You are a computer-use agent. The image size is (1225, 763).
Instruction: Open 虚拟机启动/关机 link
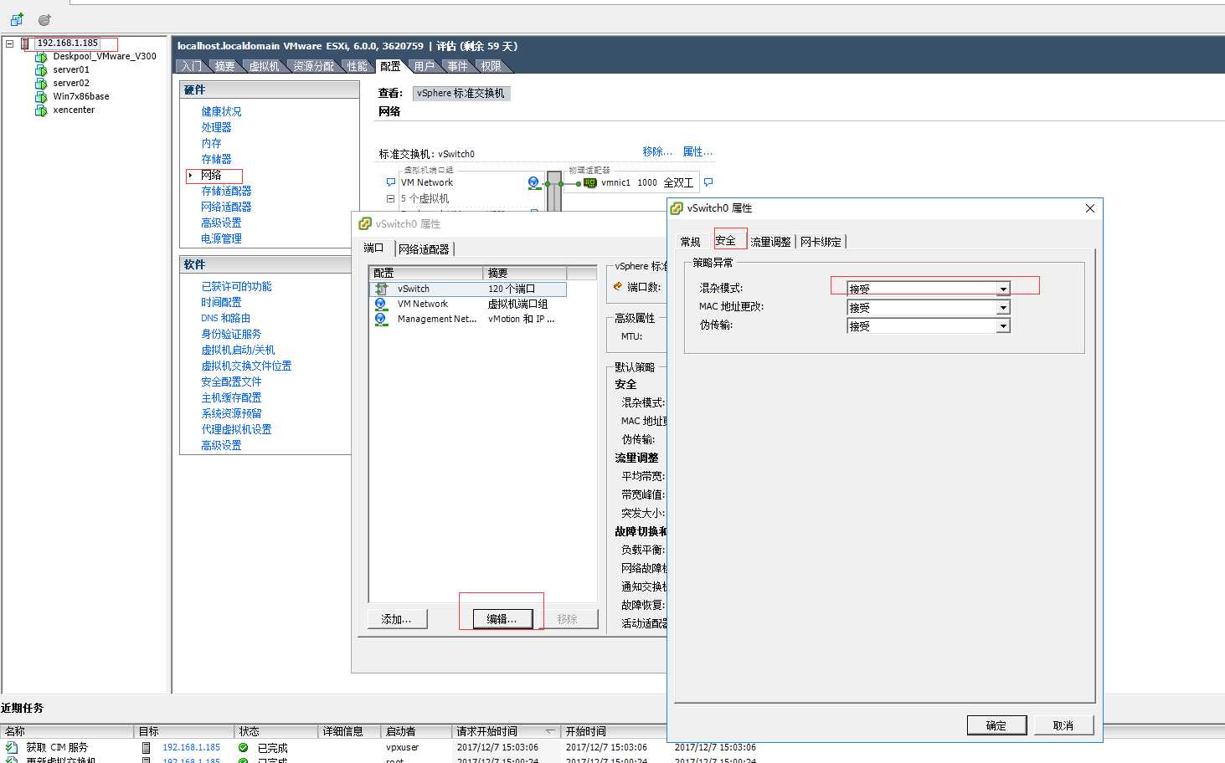click(x=238, y=350)
